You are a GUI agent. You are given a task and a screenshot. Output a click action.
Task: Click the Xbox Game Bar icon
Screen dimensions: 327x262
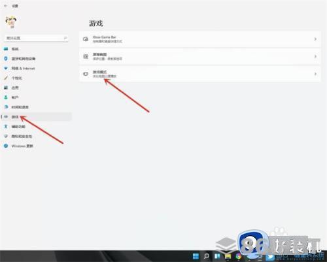pyautogui.click(x=86, y=39)
